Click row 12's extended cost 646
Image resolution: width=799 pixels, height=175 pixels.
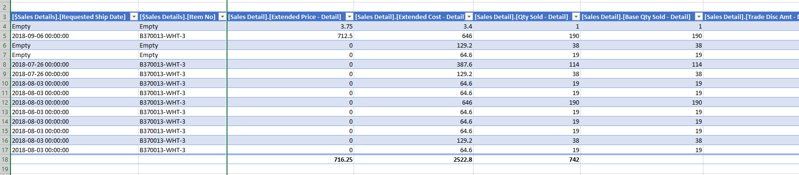click(x=414, y=102)
